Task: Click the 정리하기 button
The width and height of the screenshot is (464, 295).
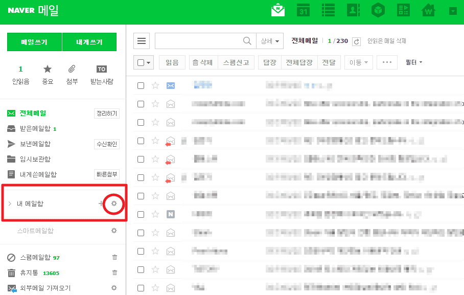Action: (107, 114)
